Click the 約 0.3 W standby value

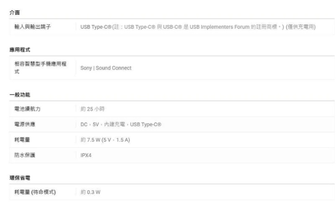[x=90, y=192]
